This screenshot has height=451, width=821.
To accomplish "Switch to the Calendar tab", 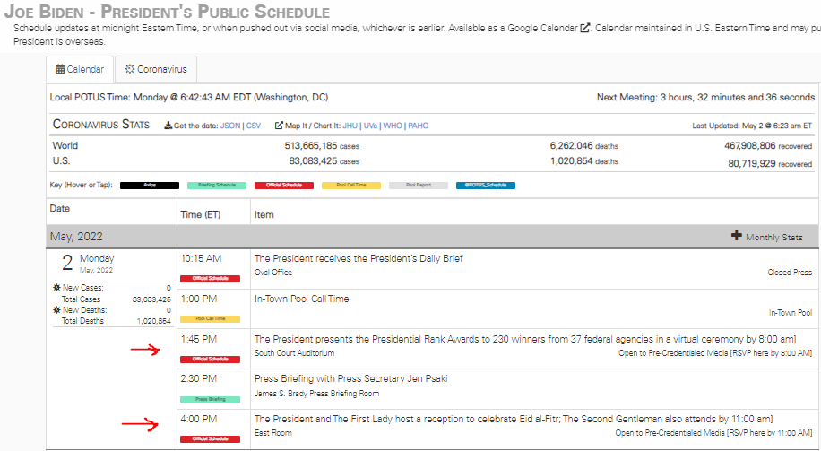I will click(x=80, y=69).
